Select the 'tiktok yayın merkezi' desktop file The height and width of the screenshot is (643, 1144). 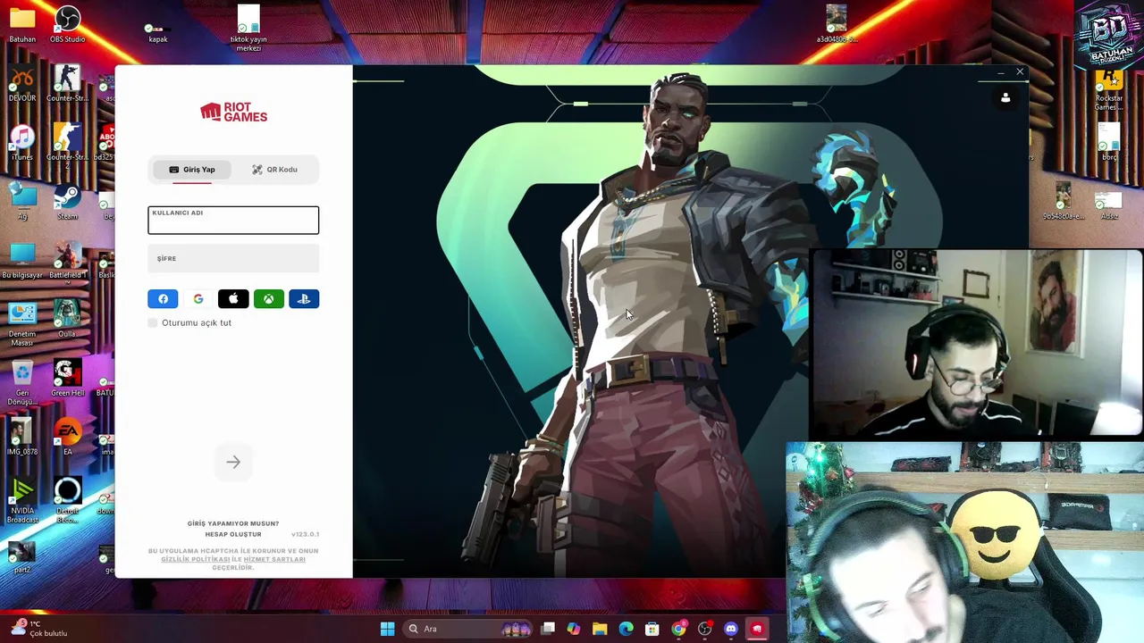coord(248,29)
